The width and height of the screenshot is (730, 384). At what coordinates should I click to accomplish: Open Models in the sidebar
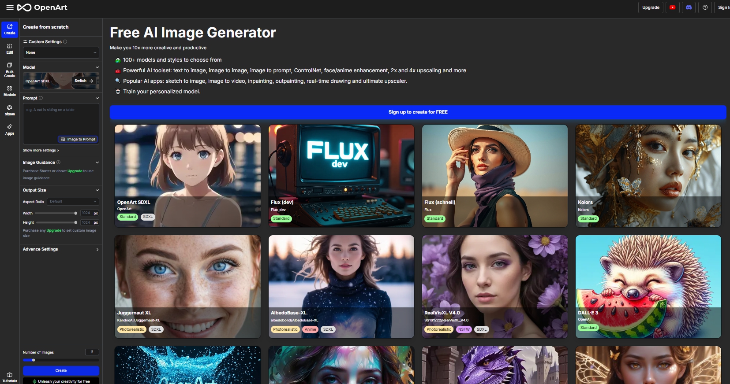(x=10, y=91)
